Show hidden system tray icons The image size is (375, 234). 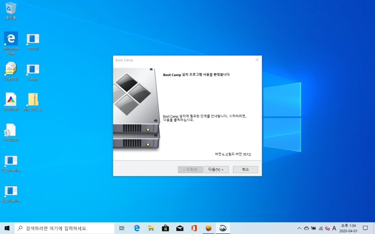(x=299, y=228)
